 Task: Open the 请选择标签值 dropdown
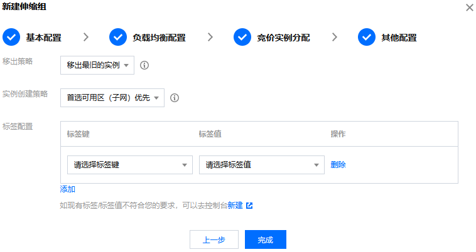[x=262, y=165]
